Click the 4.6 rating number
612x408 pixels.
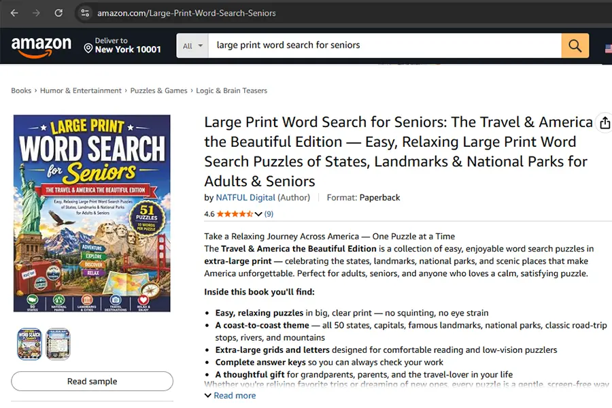[209, 214]
